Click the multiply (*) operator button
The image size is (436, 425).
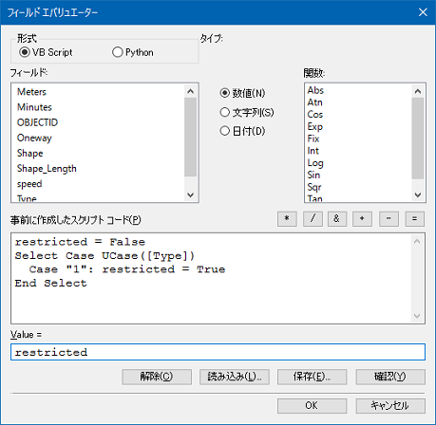(x=287, y=219)
